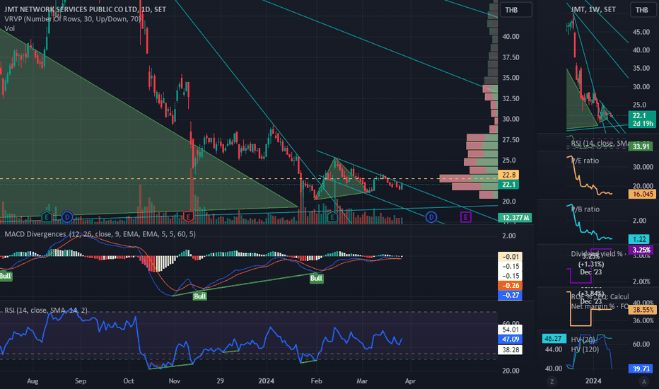This screenshot has width=659, height=389.
Task: Click the orange 22.8 price label
Action: tap(508, 175)
